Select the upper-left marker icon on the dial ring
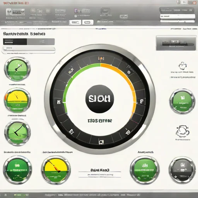The width and height of the screenshot is (198, 198). click(x=71, y=71)
